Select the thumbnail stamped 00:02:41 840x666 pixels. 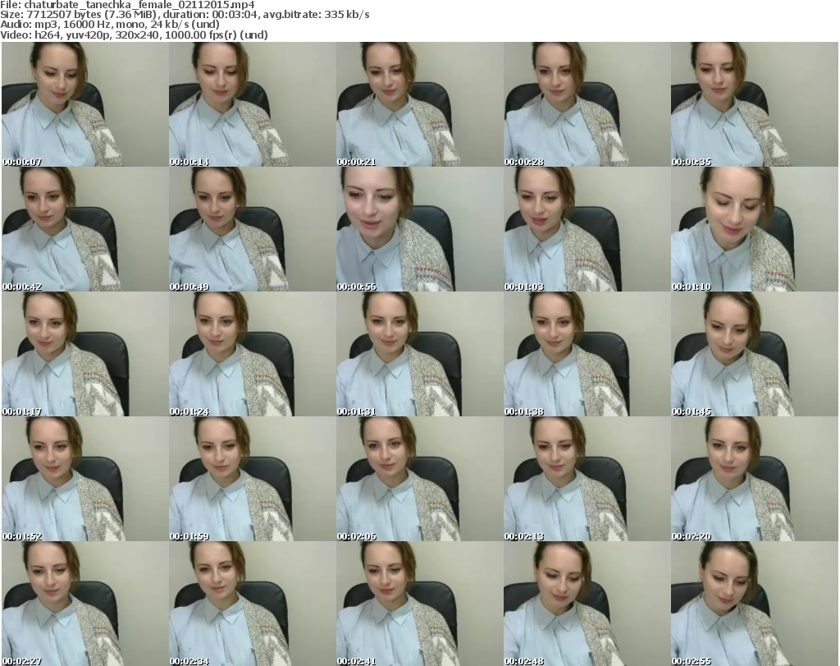419,604
